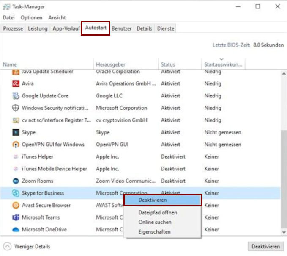Click the Weniger Details label
The width and height of the screenshot is (287, 256).
32,246
